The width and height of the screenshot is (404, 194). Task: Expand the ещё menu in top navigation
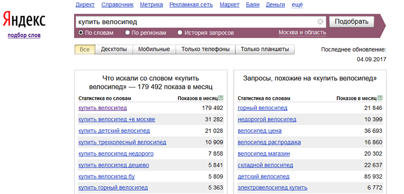pos(297,5)
